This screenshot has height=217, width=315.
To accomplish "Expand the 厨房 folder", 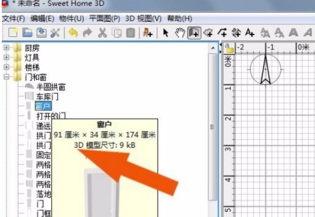I will pyautogui.click(x=7, y=48).
